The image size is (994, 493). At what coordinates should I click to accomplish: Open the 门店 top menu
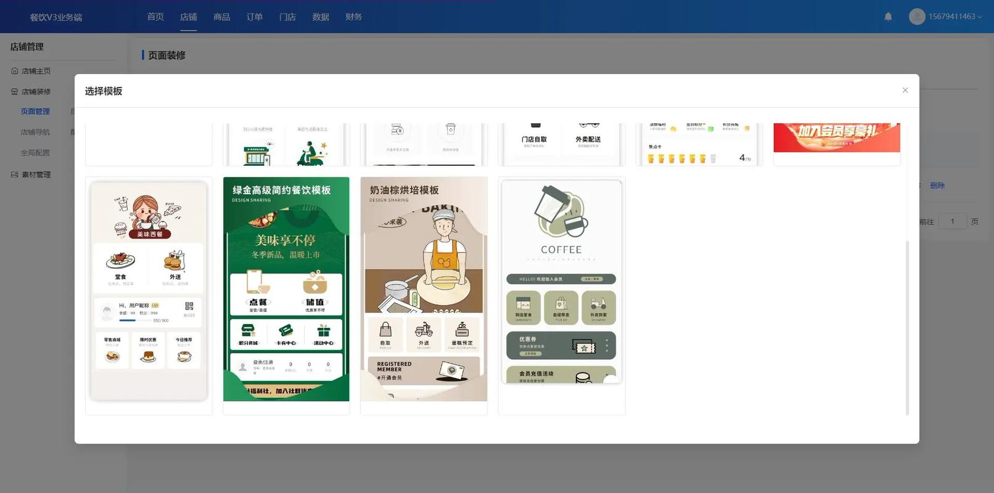click(287, 17)
